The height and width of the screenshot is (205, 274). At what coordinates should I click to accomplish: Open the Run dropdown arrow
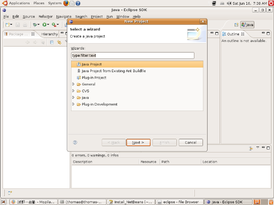[x=48, y=25]
